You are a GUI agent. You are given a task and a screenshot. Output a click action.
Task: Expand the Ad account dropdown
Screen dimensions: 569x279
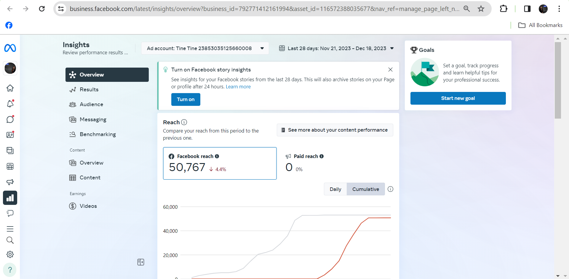(x=205, y=48)
